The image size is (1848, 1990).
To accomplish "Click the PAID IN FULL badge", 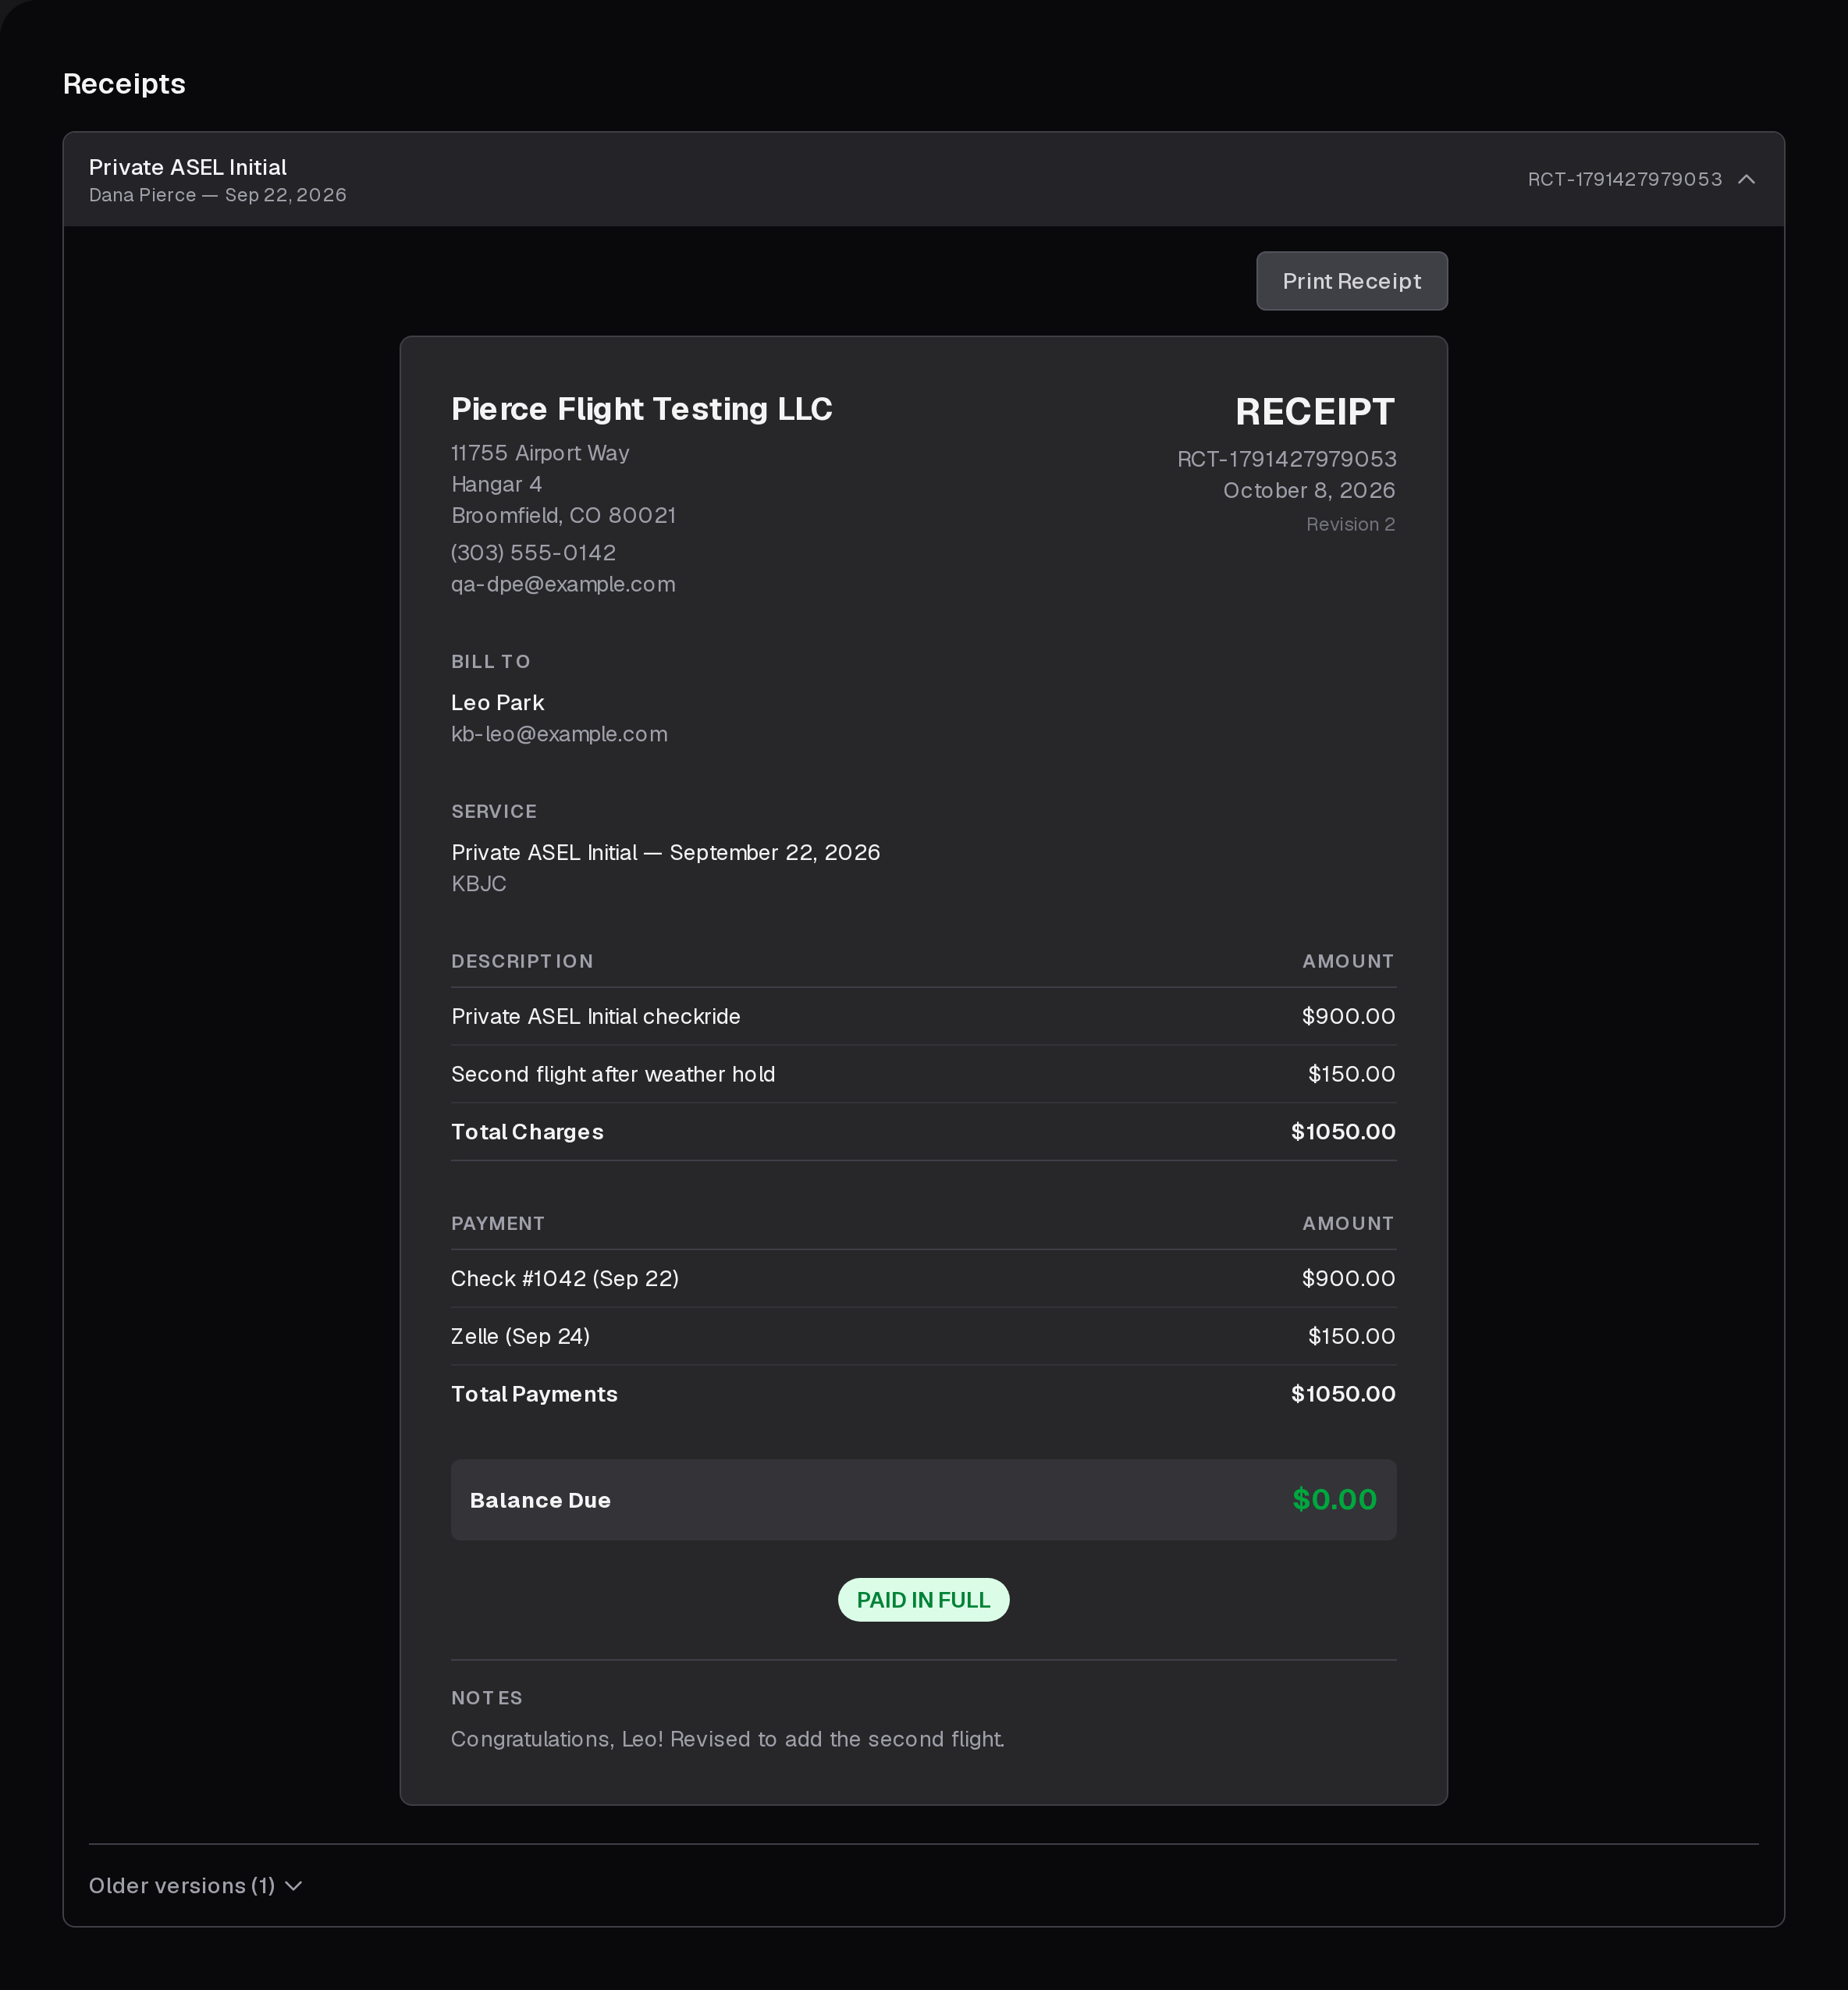I will [x=923, y=1600].
